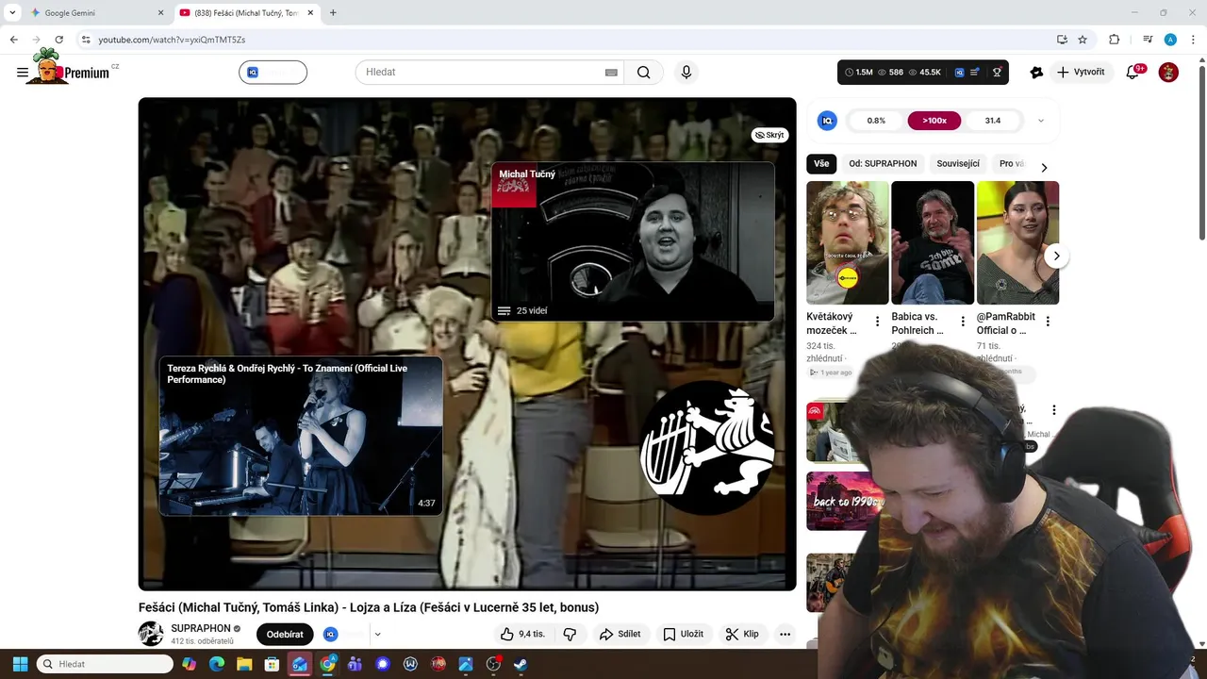Viewport: 1207px width, 679px height.
Task: Click the vidIQ pill button beside the logo
Action: click(x=273, y=73)
